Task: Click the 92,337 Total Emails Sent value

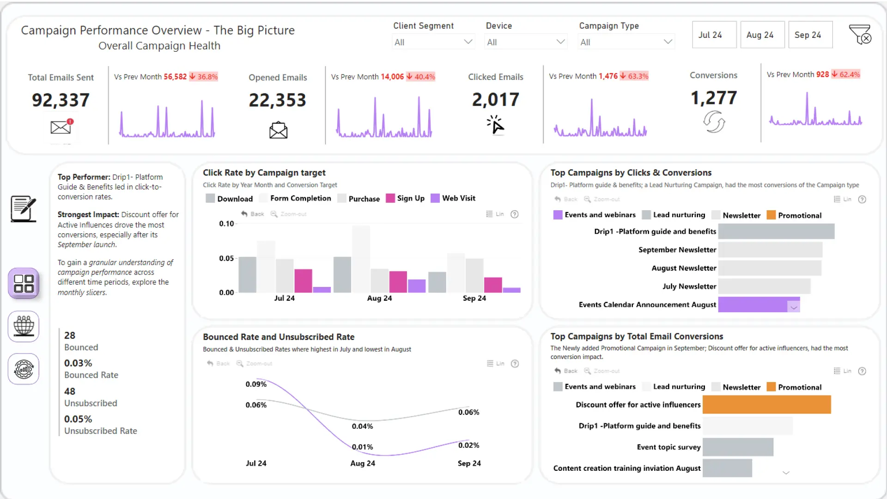Action: (x=61, y=100)
